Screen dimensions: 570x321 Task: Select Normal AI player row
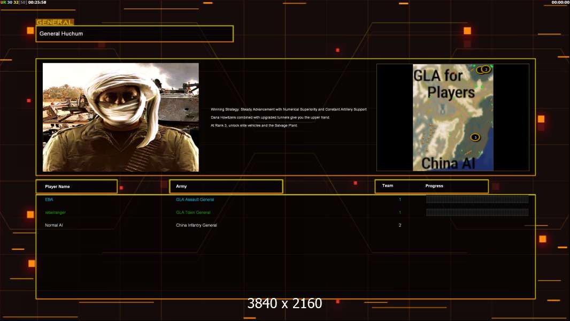(x=54, y=225)
